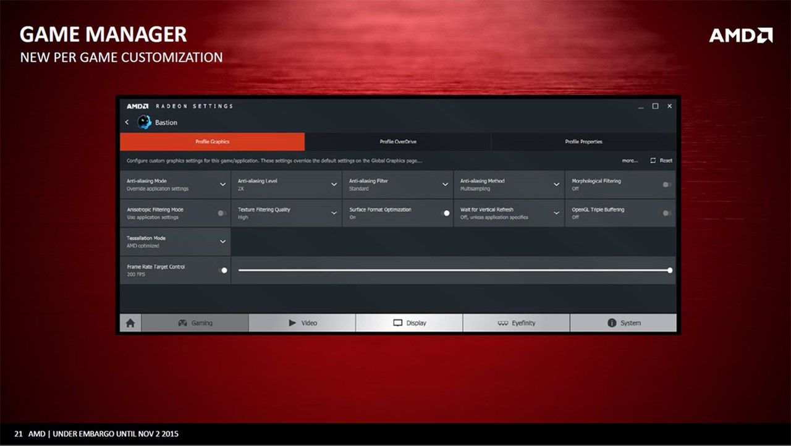Disable Surface Format Optimization
The height and width of the screenshot is (446, 791).
click(x=445, y=213)
